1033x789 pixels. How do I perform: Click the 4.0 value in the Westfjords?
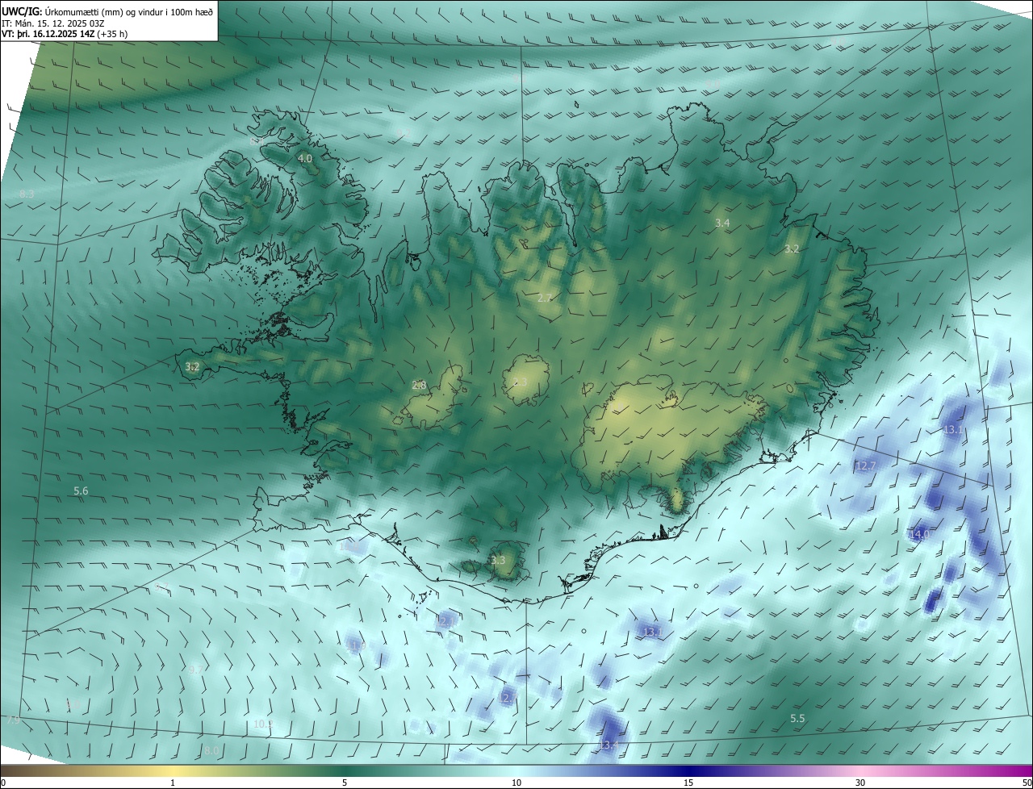click(x=305, y=159)
